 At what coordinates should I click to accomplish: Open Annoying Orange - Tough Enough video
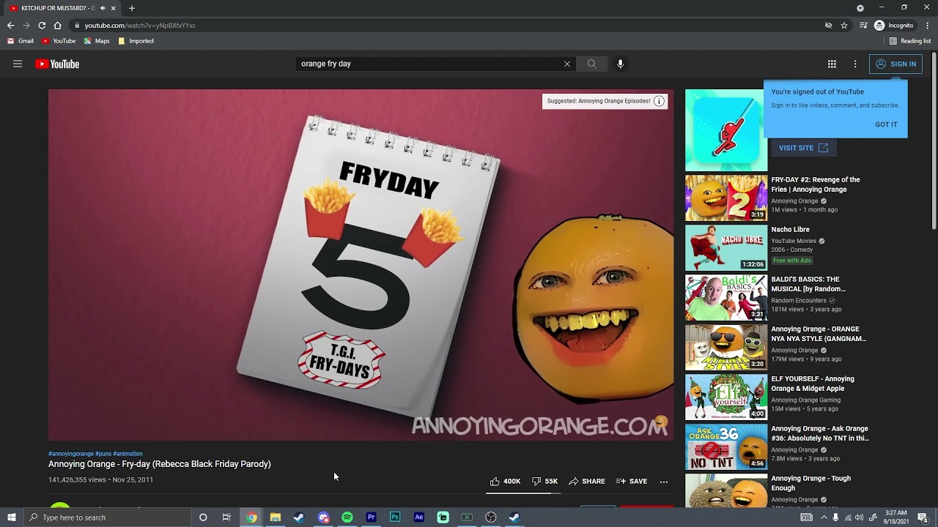[x=810, y=483]
